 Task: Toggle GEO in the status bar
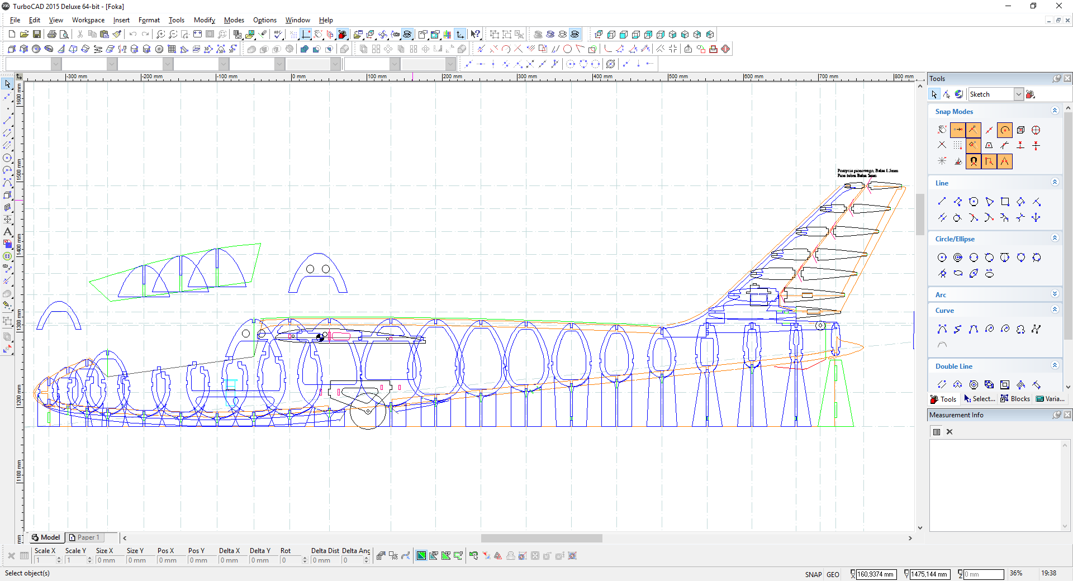click(833, 574)
